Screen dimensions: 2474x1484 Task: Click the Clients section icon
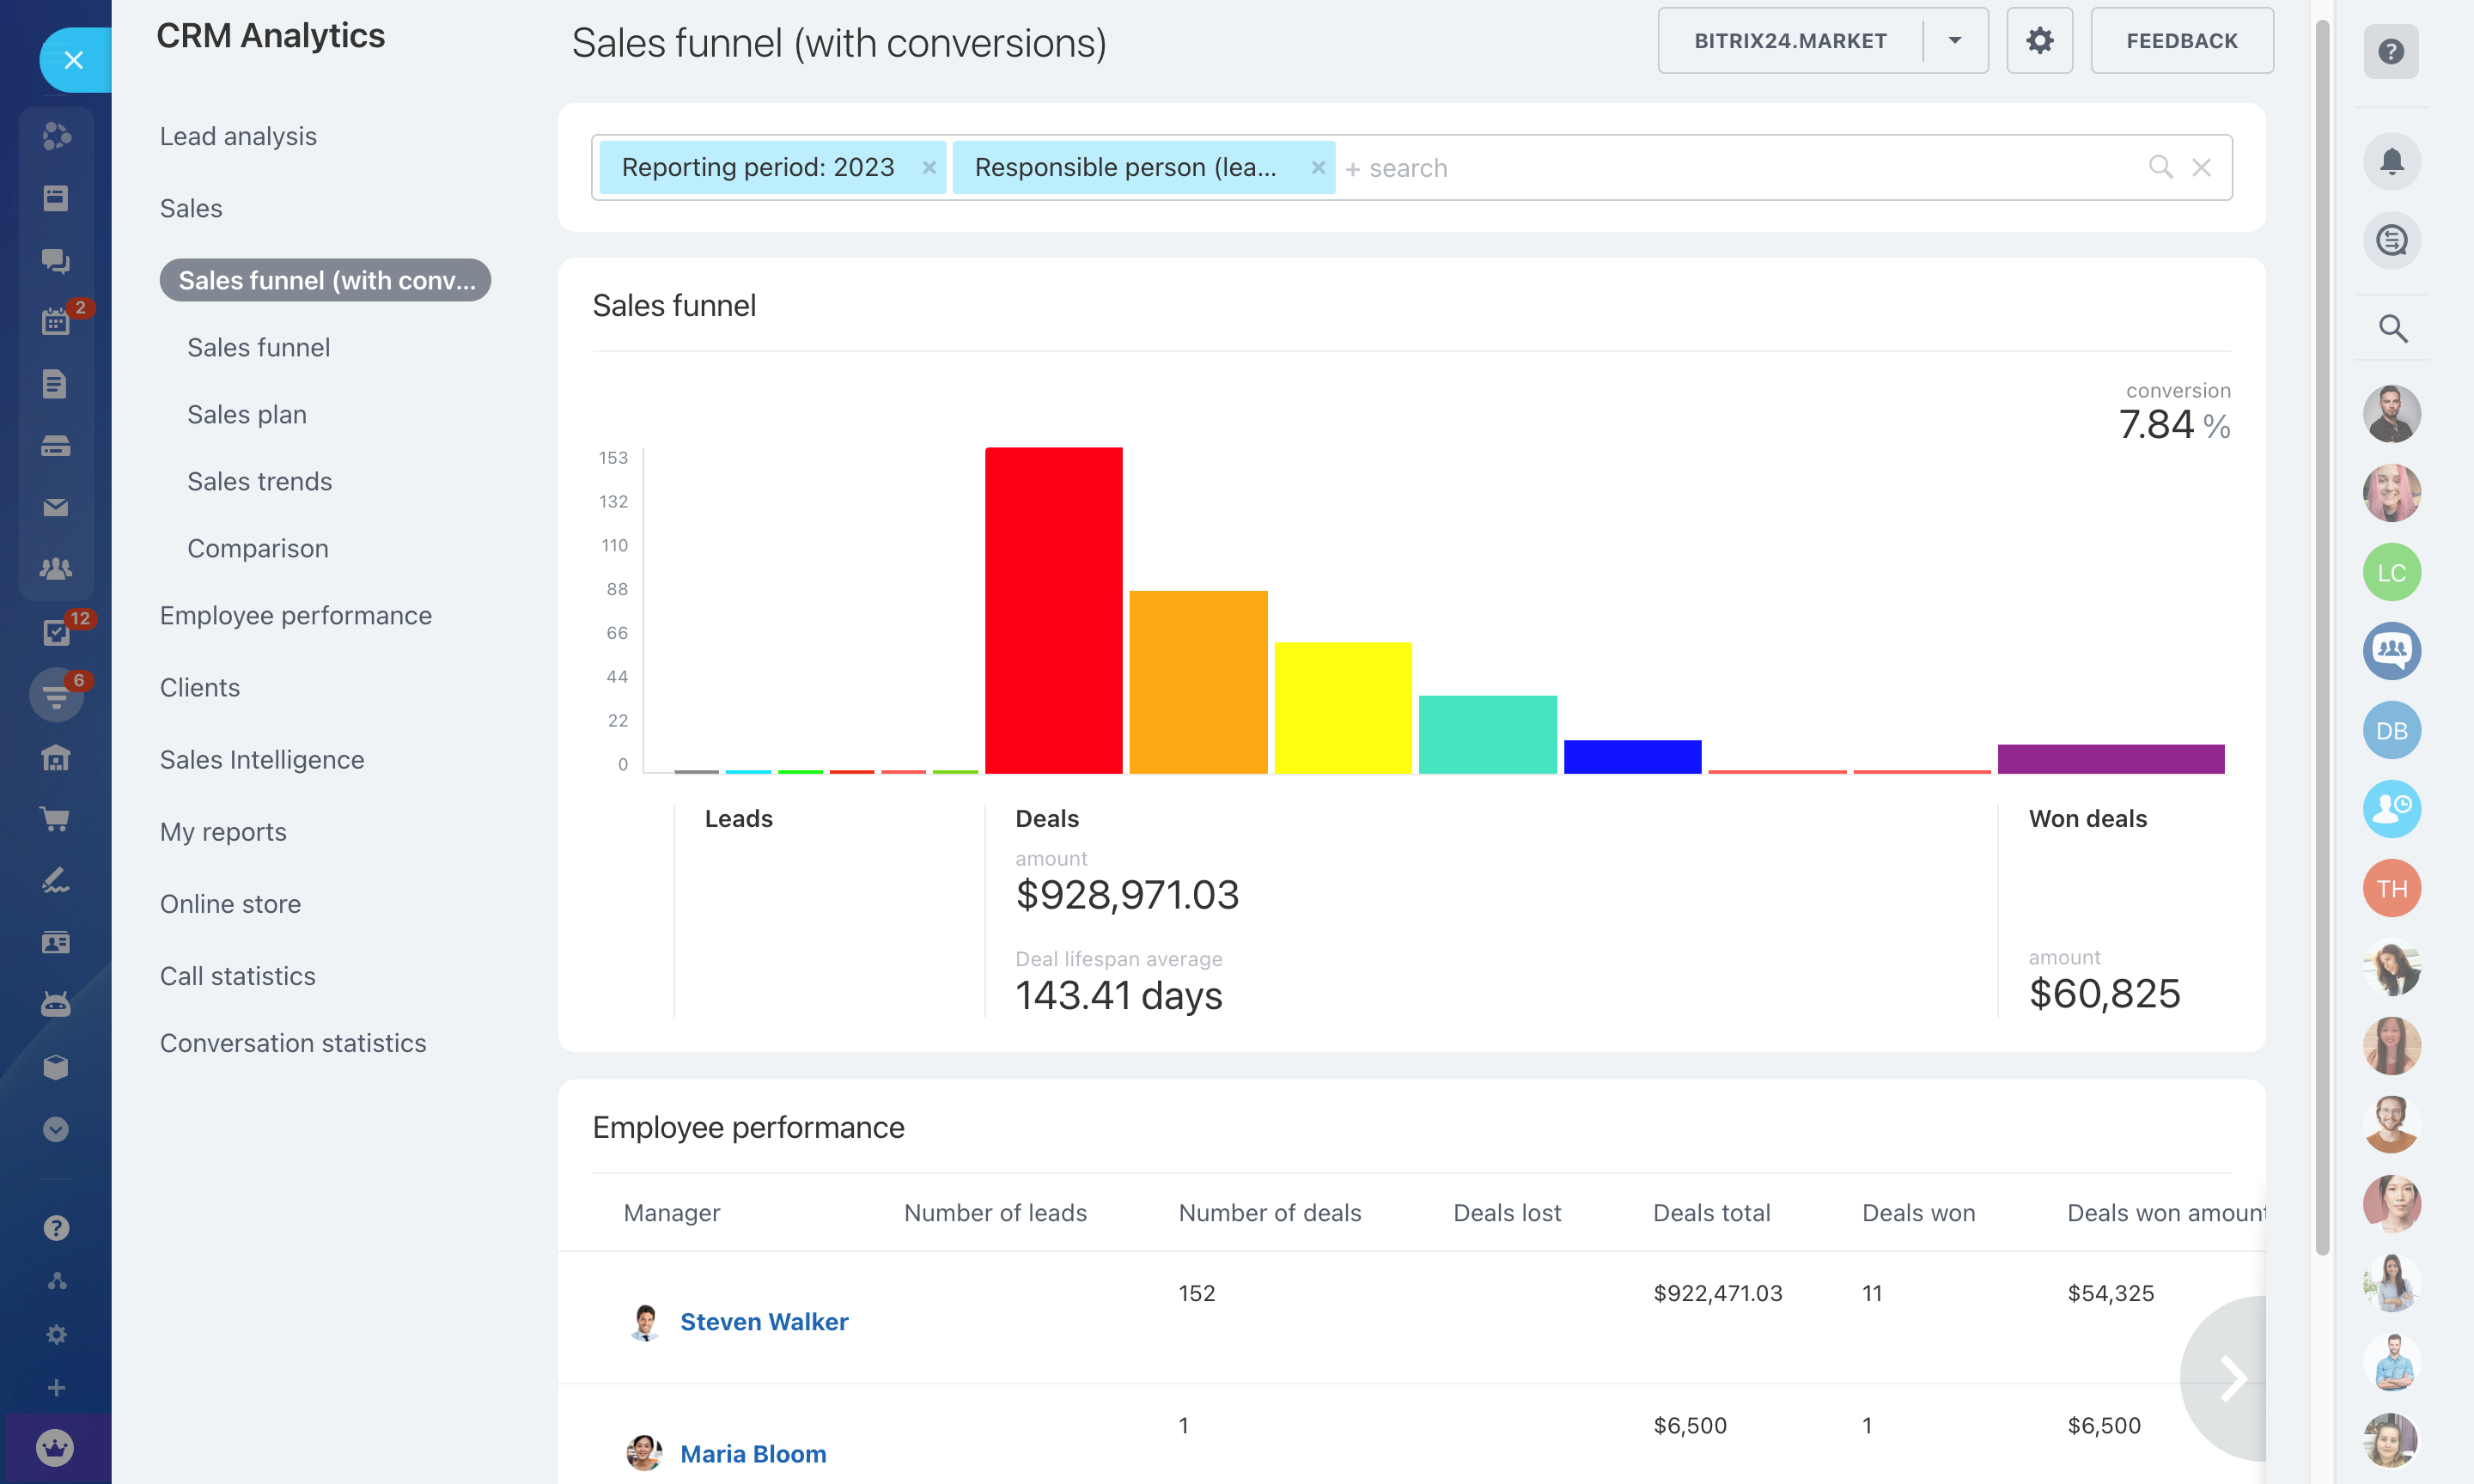[198, 685]
